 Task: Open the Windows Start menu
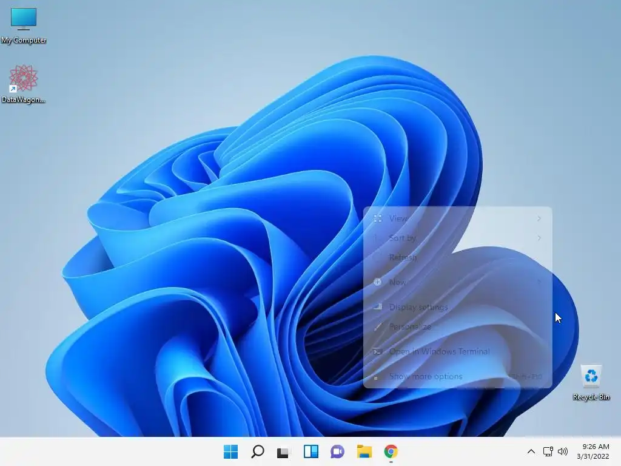tap(230, 451)
